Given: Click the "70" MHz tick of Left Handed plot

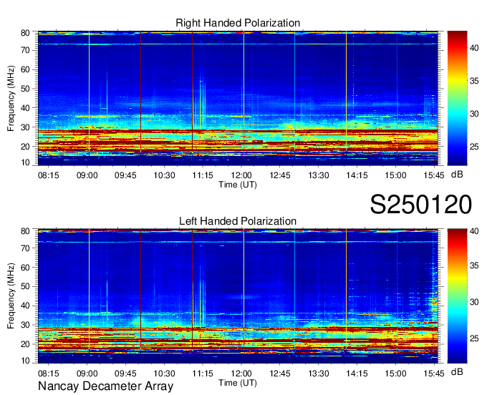Looking at the screenshot, I should [x=25, y=248].
